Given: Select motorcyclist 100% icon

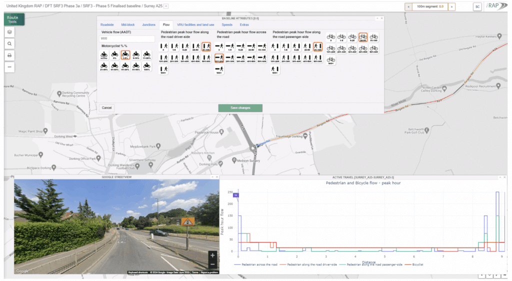Looking at the screenshot, I should pos(147,66).
